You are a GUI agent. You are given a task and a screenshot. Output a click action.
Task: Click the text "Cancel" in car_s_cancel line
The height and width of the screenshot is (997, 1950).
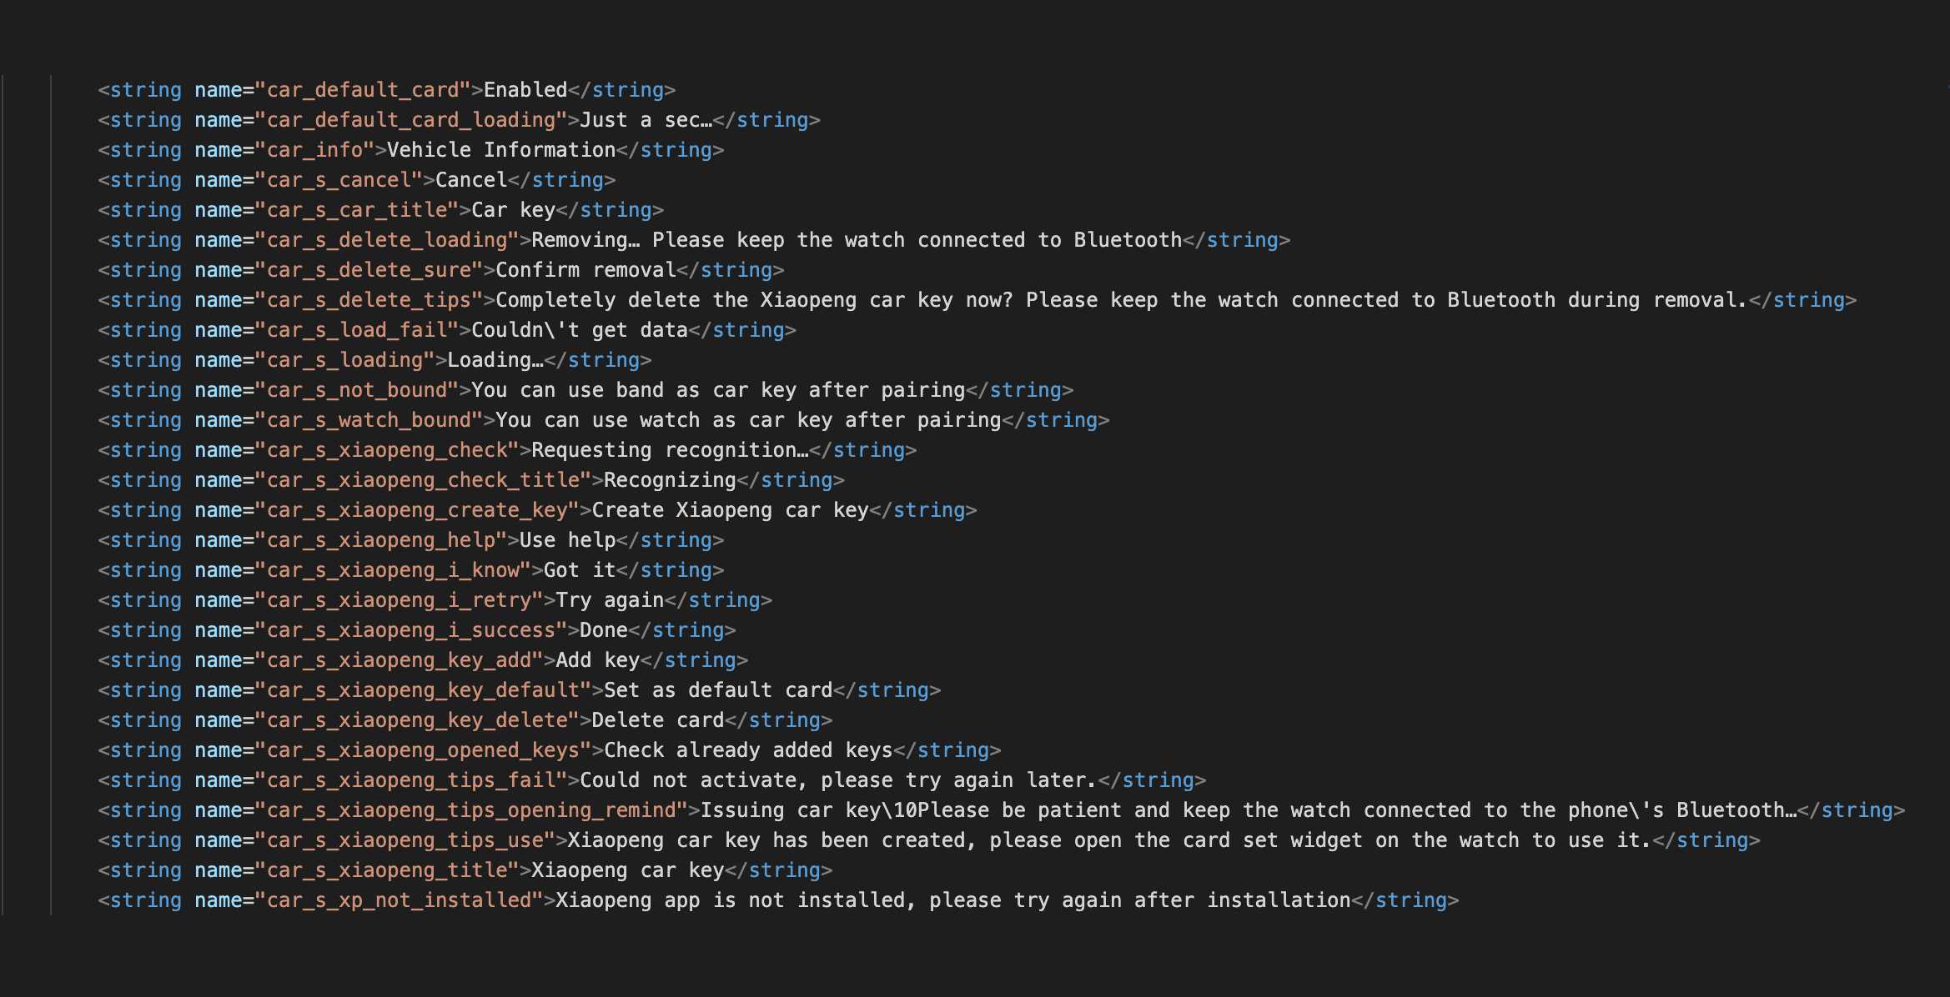(x=471, y=180)
